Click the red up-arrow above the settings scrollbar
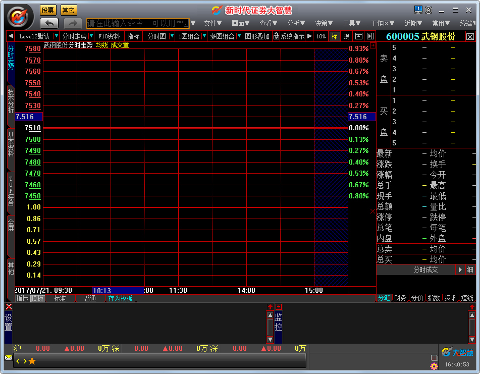This screenshot has height=374, width=480. pos(270,307)
